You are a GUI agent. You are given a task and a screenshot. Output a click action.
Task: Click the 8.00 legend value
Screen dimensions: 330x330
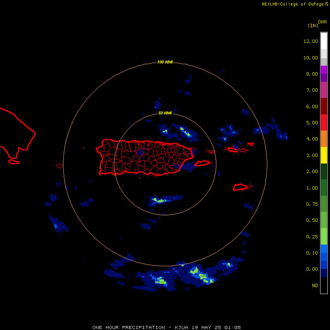(x=312, y=74)
